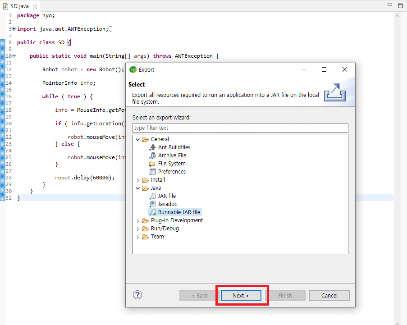This screenshot has width=407, height=325.
Task: Click the SD.java file icon in tab
Action: click(6, 6)
